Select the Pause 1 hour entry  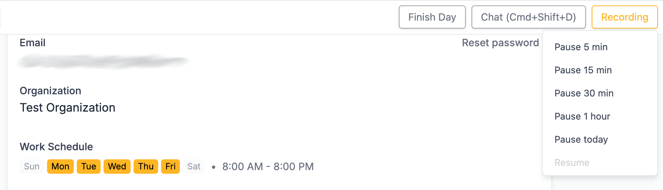click(x=582, y=116)
